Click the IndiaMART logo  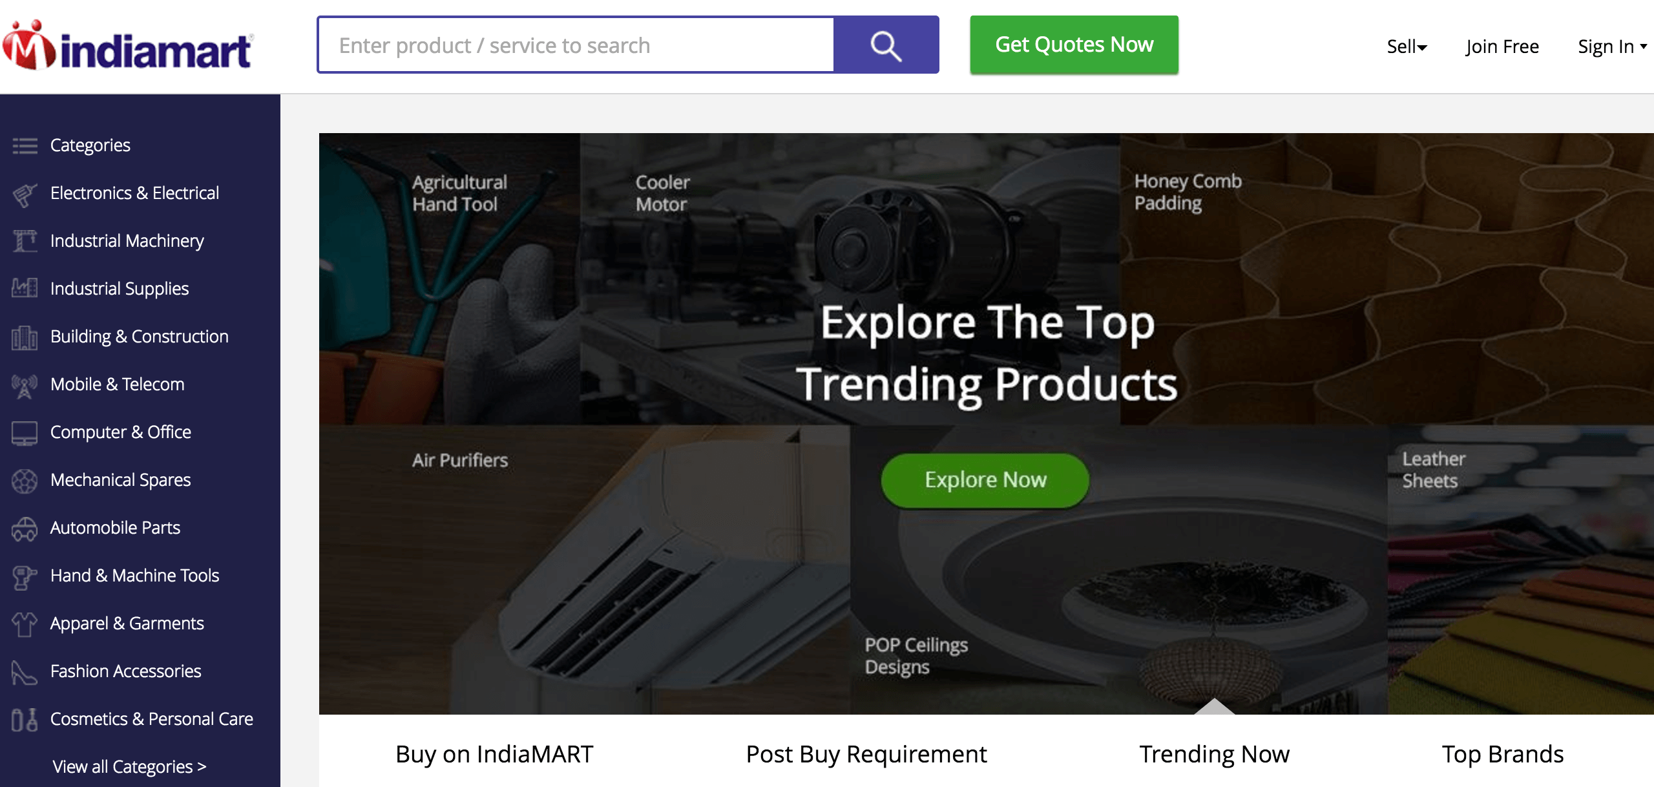128,45
